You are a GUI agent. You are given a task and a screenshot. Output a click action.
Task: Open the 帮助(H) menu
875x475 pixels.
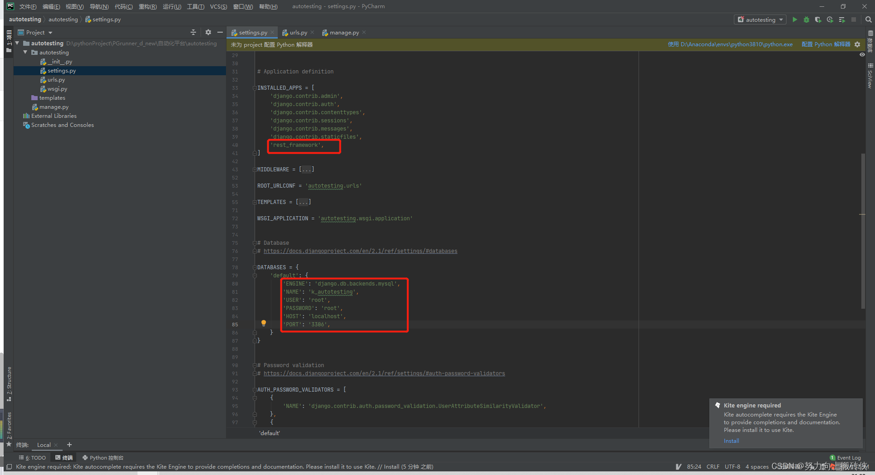(x=268, y=6)
